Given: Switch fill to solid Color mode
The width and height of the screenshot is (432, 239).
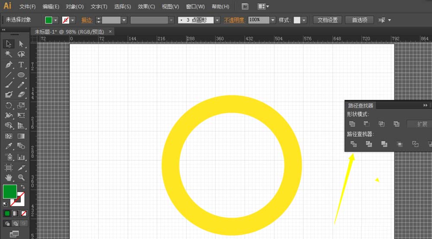Looking at the screenshot, I should [x=7, y=213].
